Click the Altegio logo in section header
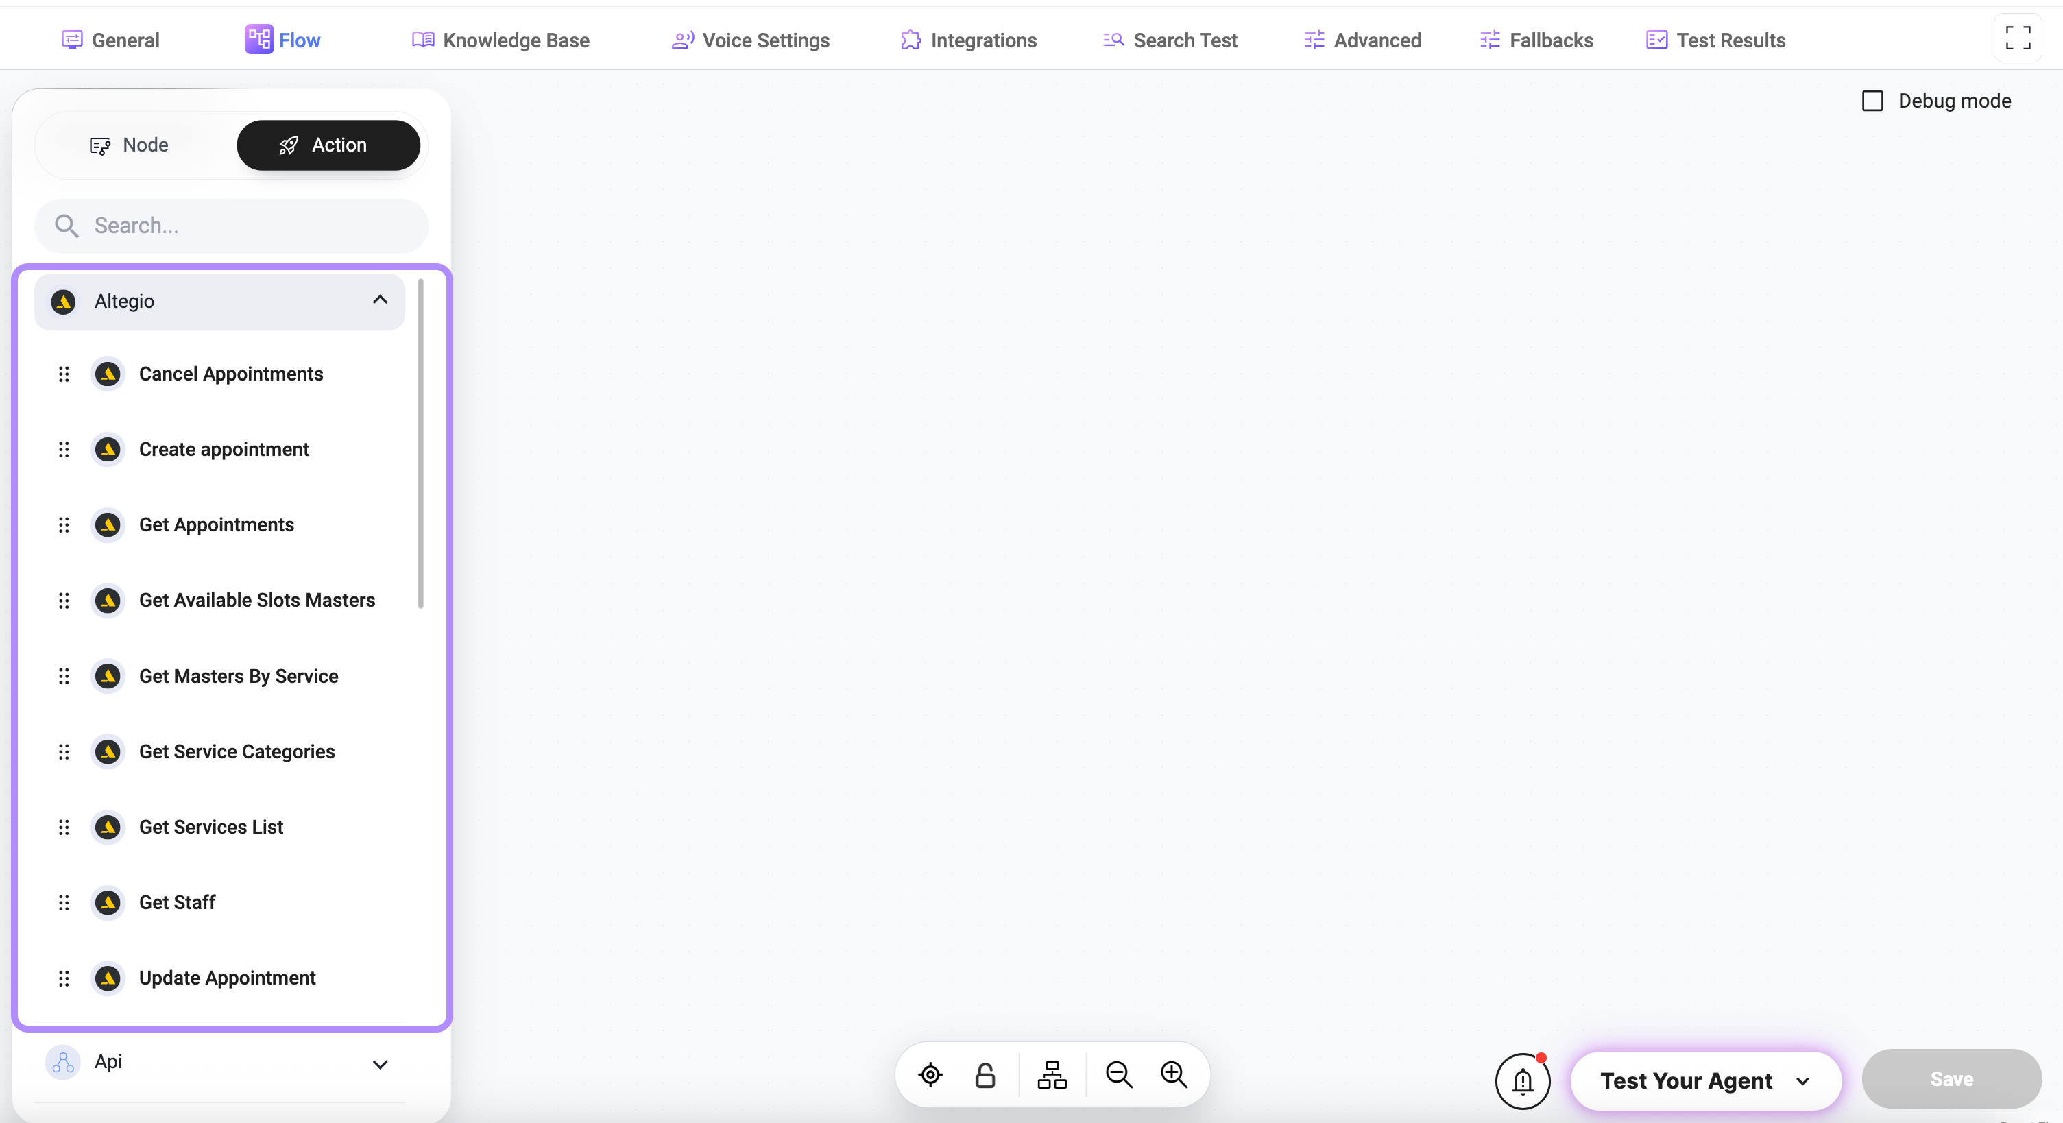2063x1123 pixels. pyautogui.click(x=63, y=301)
